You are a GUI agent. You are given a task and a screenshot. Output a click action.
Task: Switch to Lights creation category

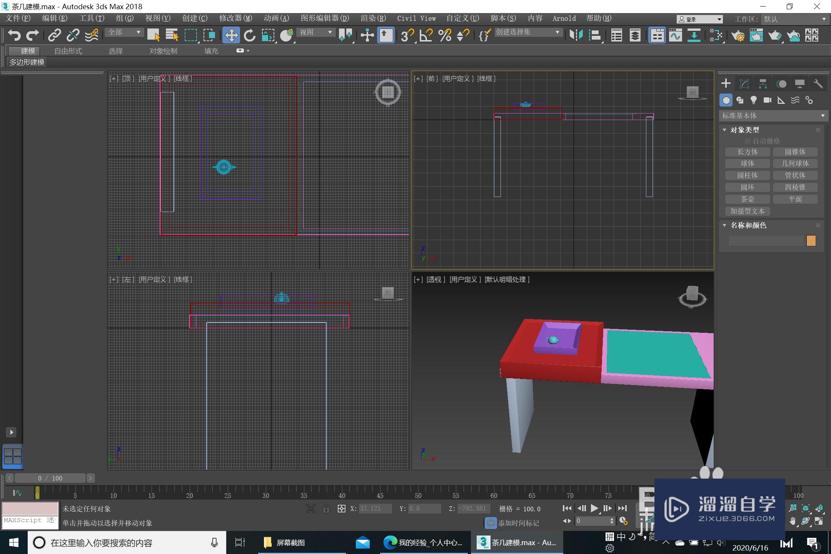tap(754, 100)
